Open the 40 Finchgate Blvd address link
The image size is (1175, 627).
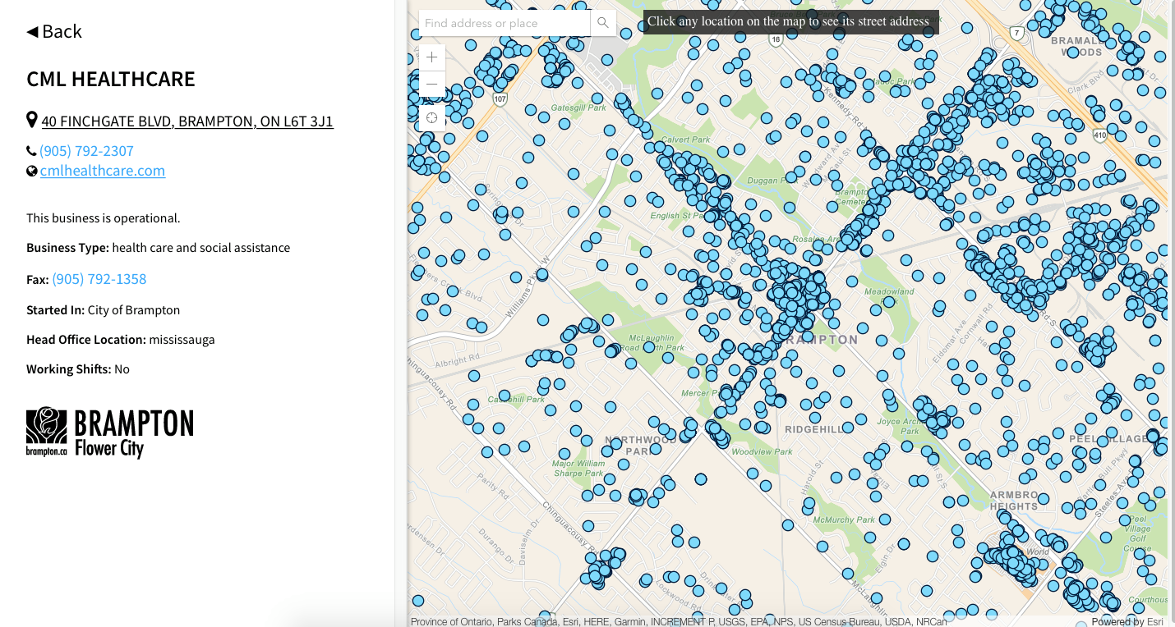click(187, 121)
